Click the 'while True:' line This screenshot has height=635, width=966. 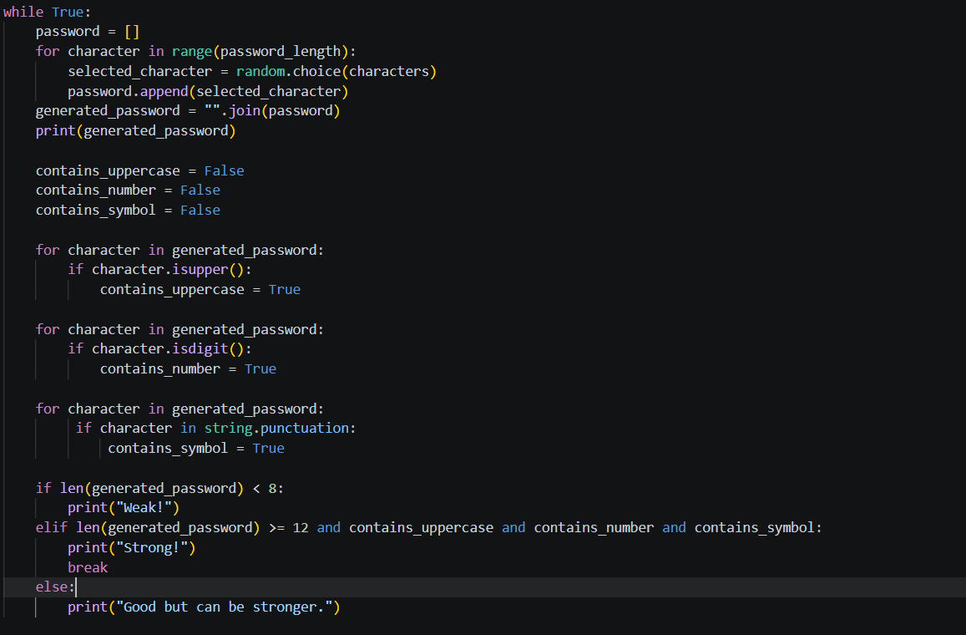coord(47,12)
